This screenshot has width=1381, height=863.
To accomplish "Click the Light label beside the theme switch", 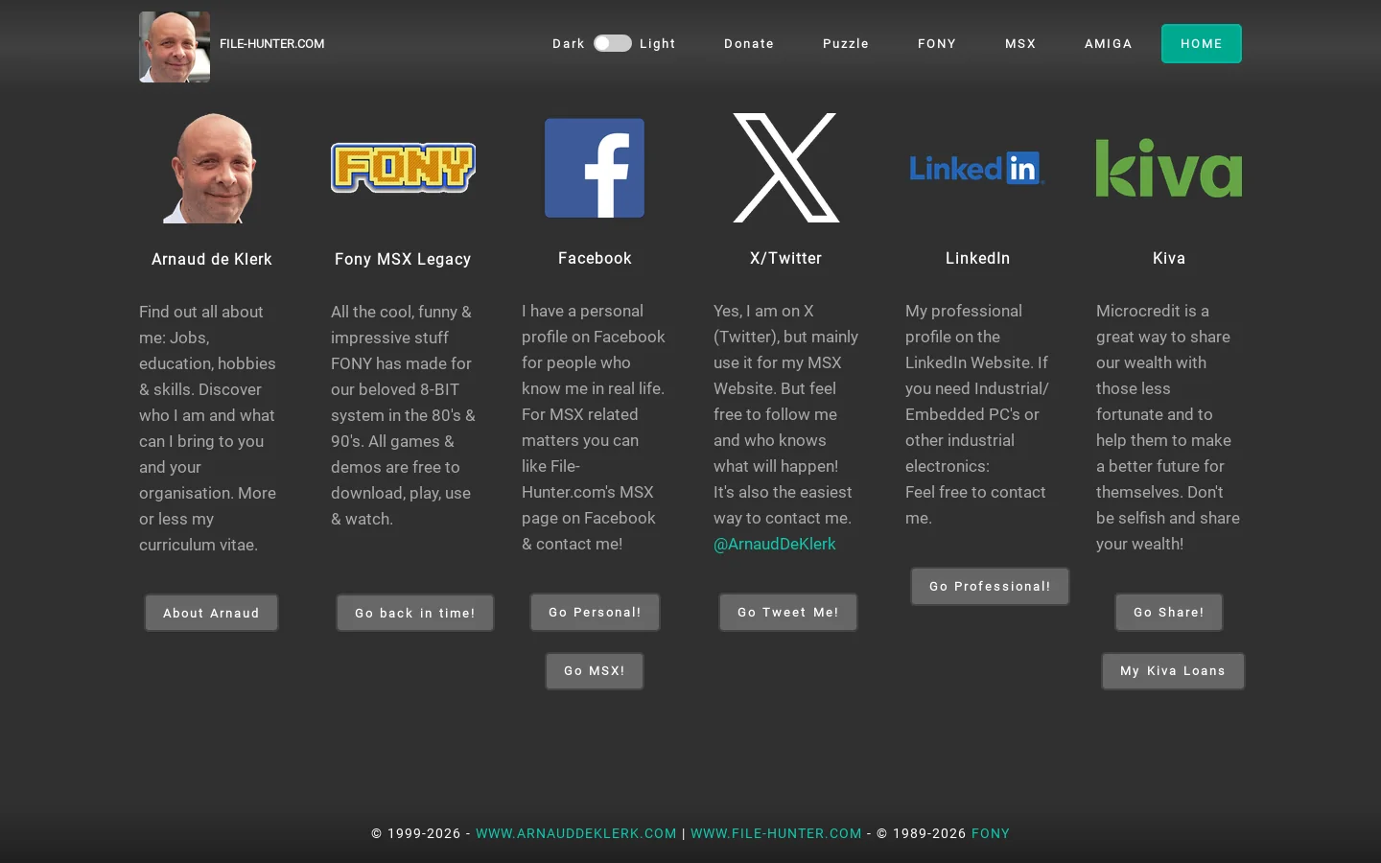I will (x=658, y=43).
